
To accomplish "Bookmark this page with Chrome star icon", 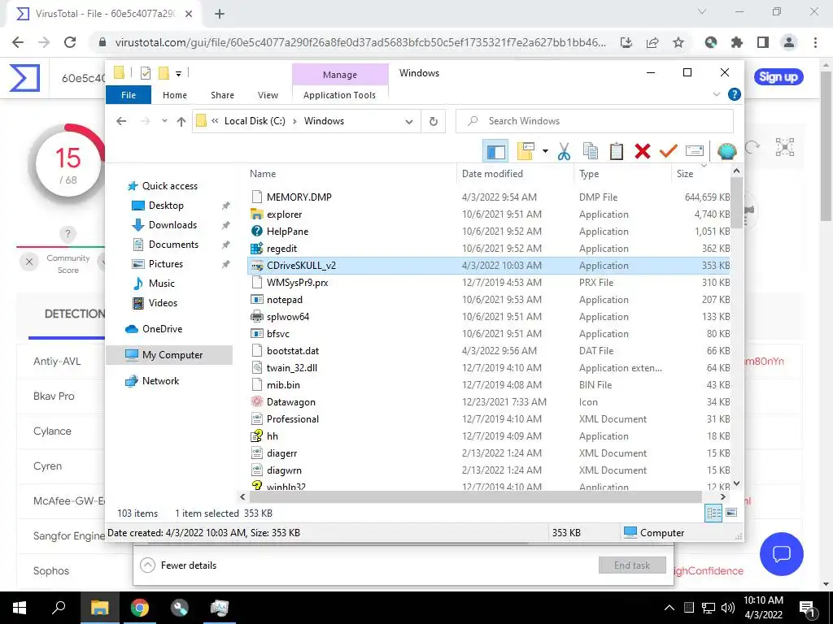I will (678, 42).
